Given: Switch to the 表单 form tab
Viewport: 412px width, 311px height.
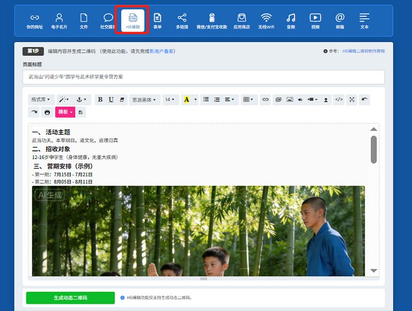Looking at the screenshot, I should pos(157,21).
